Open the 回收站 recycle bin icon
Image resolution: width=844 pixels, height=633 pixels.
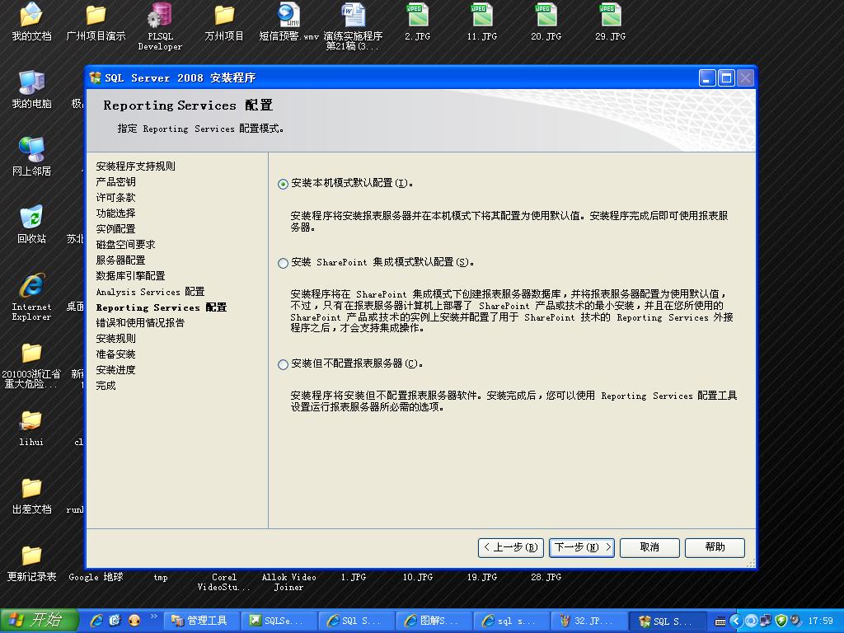[31, 218]
